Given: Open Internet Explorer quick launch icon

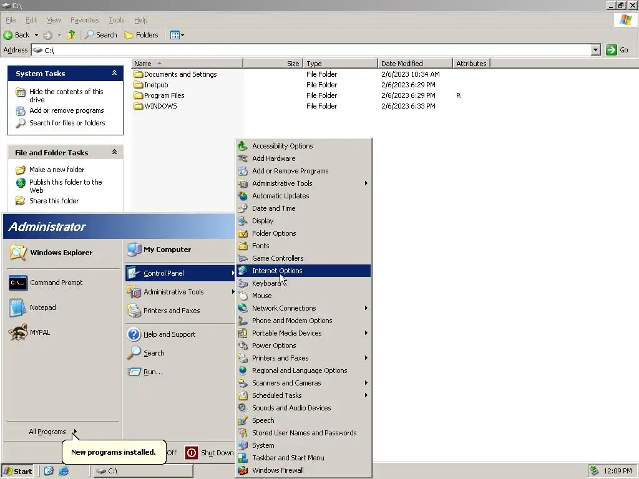Looking at the screenshot, I should pos(64,471).
